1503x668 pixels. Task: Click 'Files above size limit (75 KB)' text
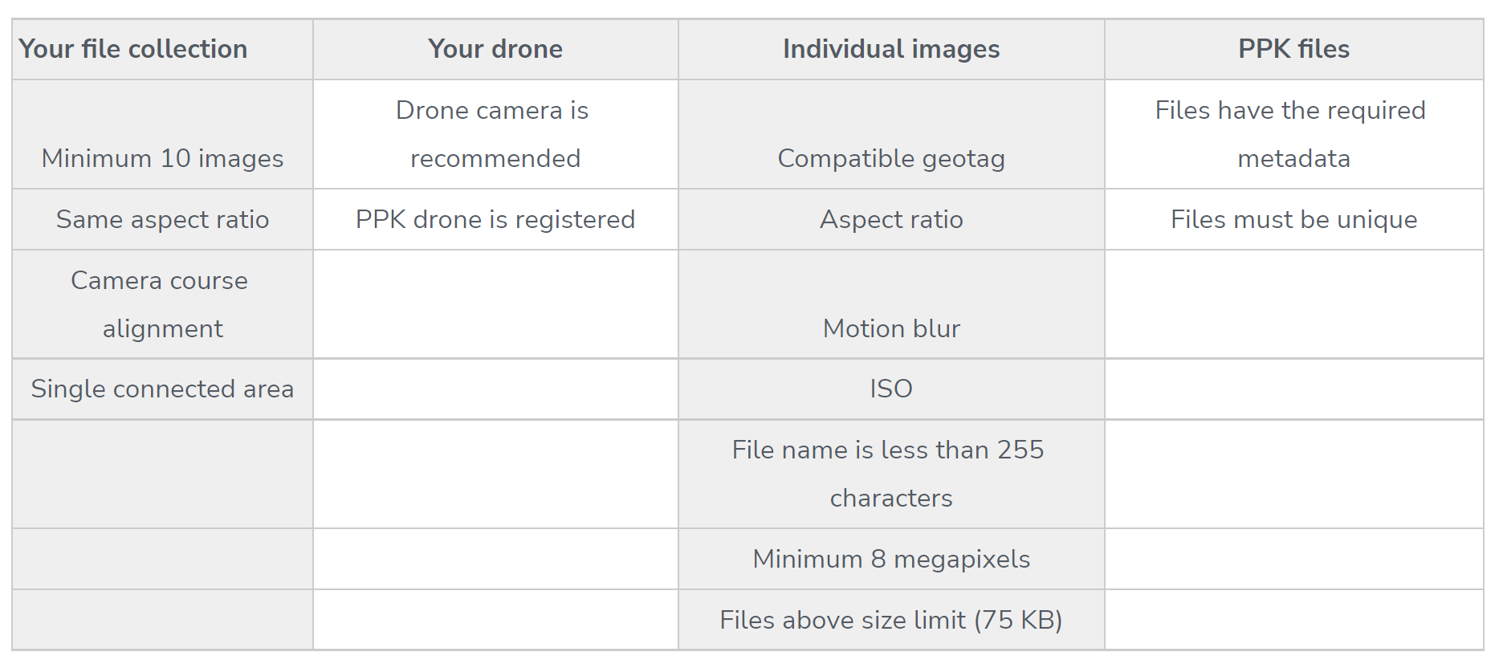[x=891, y=620]
